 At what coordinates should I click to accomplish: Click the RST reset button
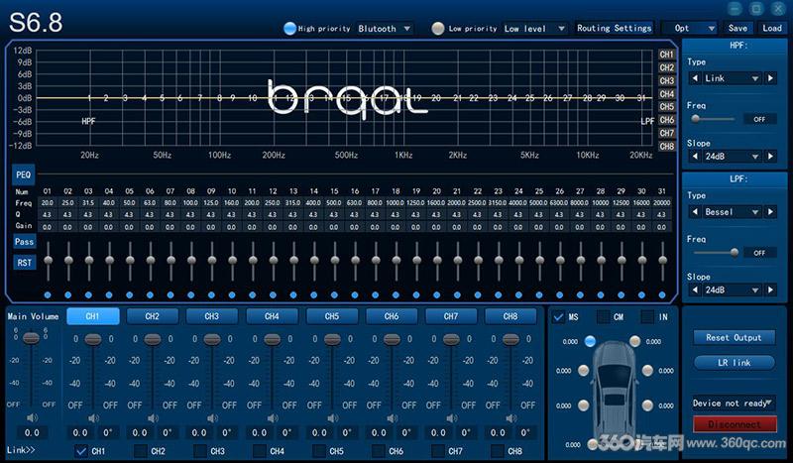click(x=24, y=263)
